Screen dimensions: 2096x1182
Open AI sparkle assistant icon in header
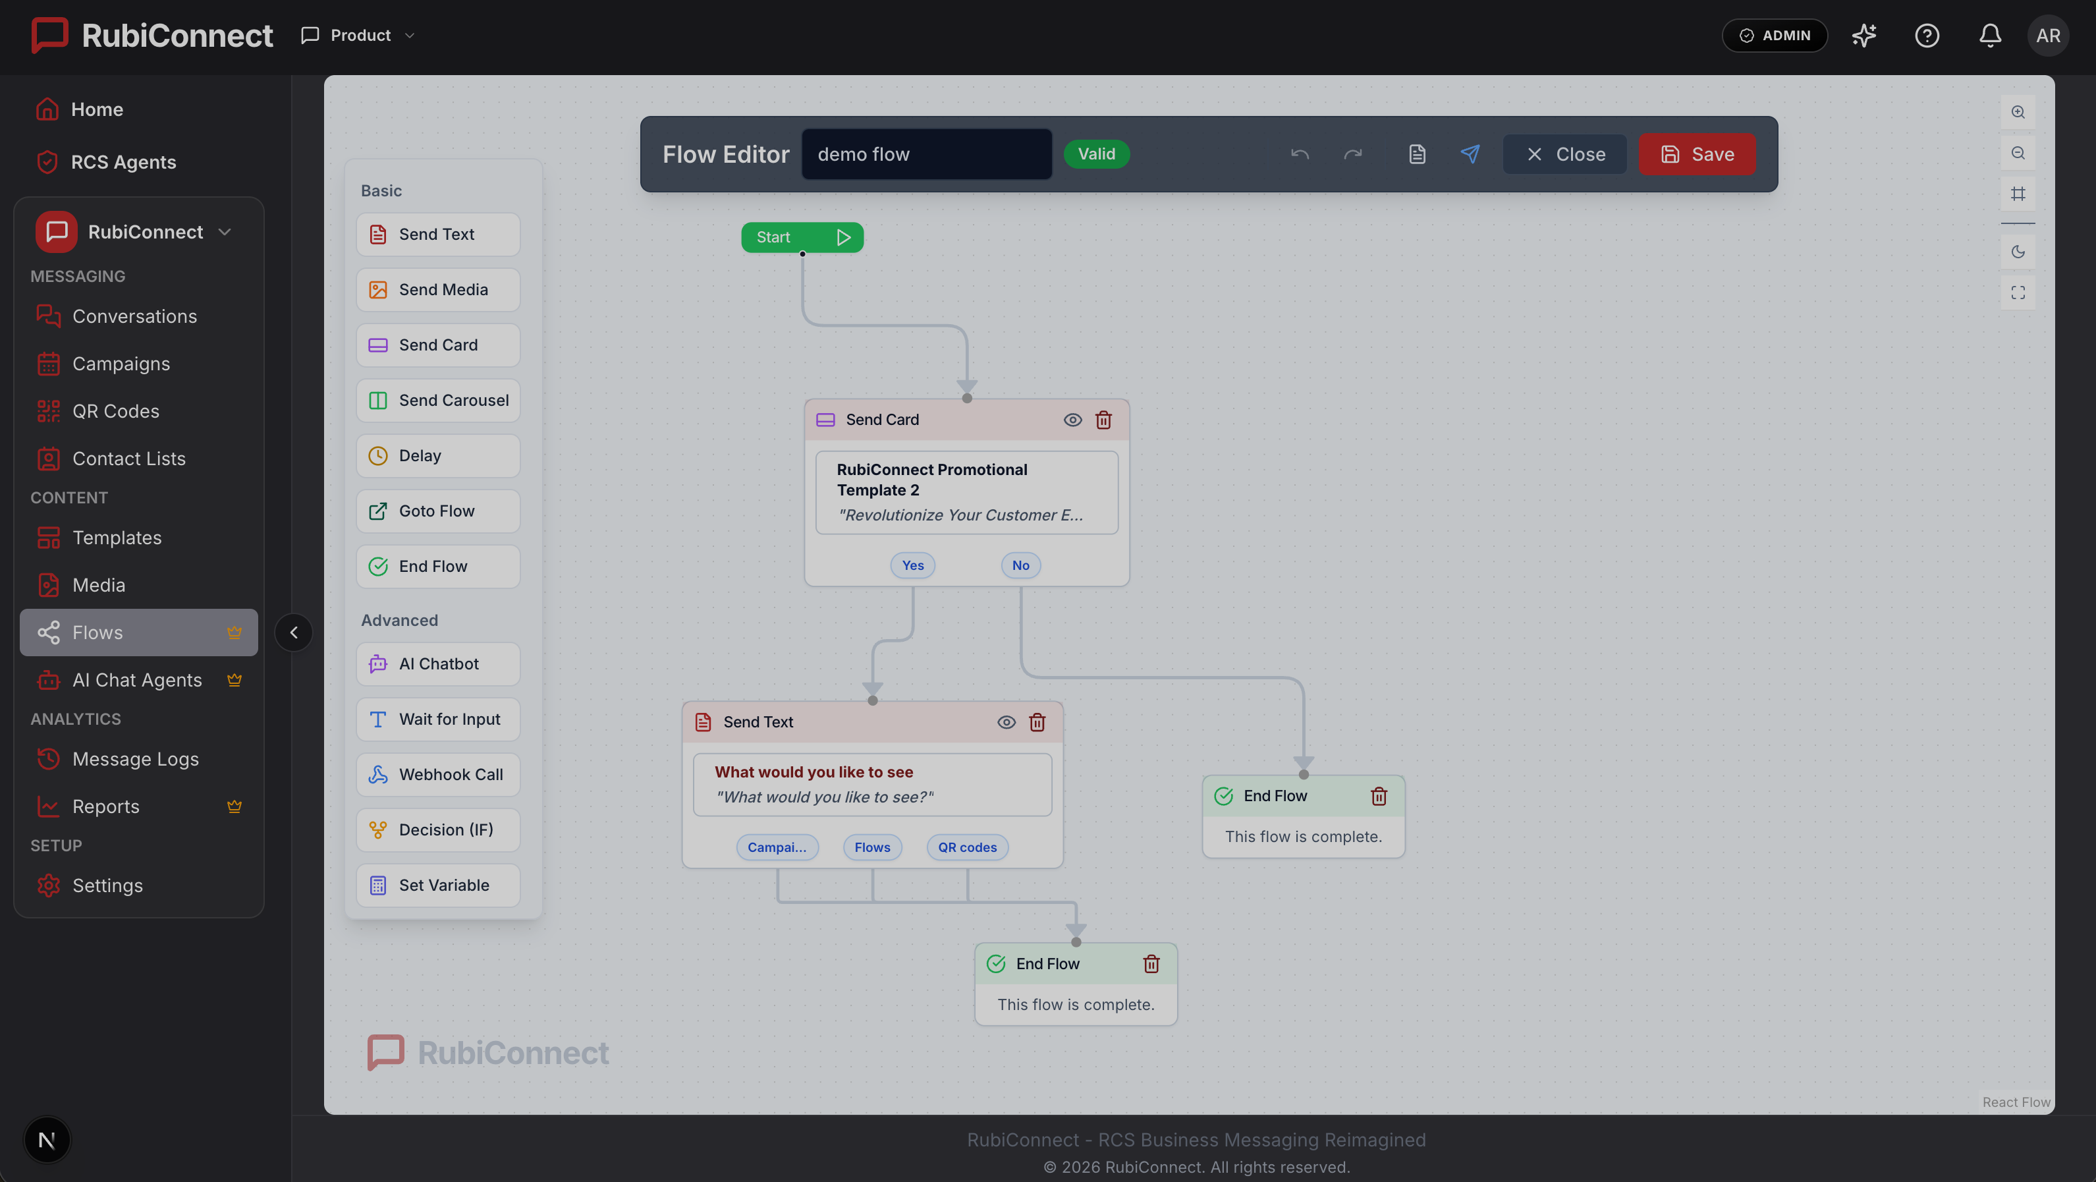[x=1863, y=35]
